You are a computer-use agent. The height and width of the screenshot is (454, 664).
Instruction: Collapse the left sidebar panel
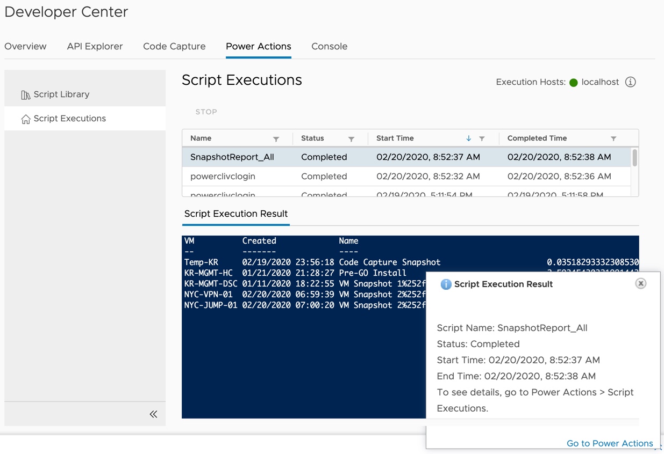point(153,414)
